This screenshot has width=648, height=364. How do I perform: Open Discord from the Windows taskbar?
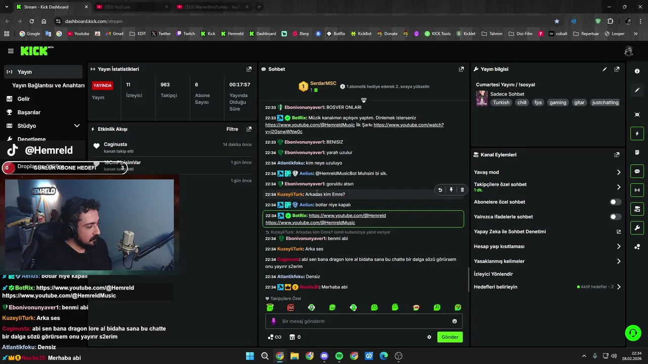coord(325,356)
